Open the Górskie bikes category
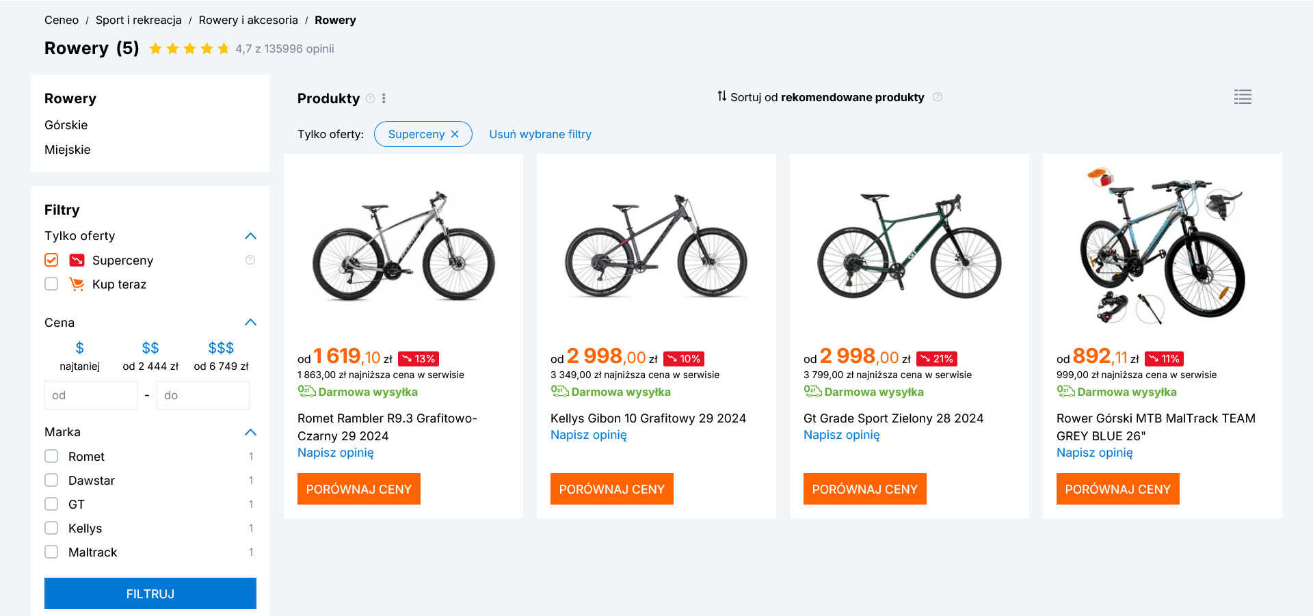 point(66,125)
